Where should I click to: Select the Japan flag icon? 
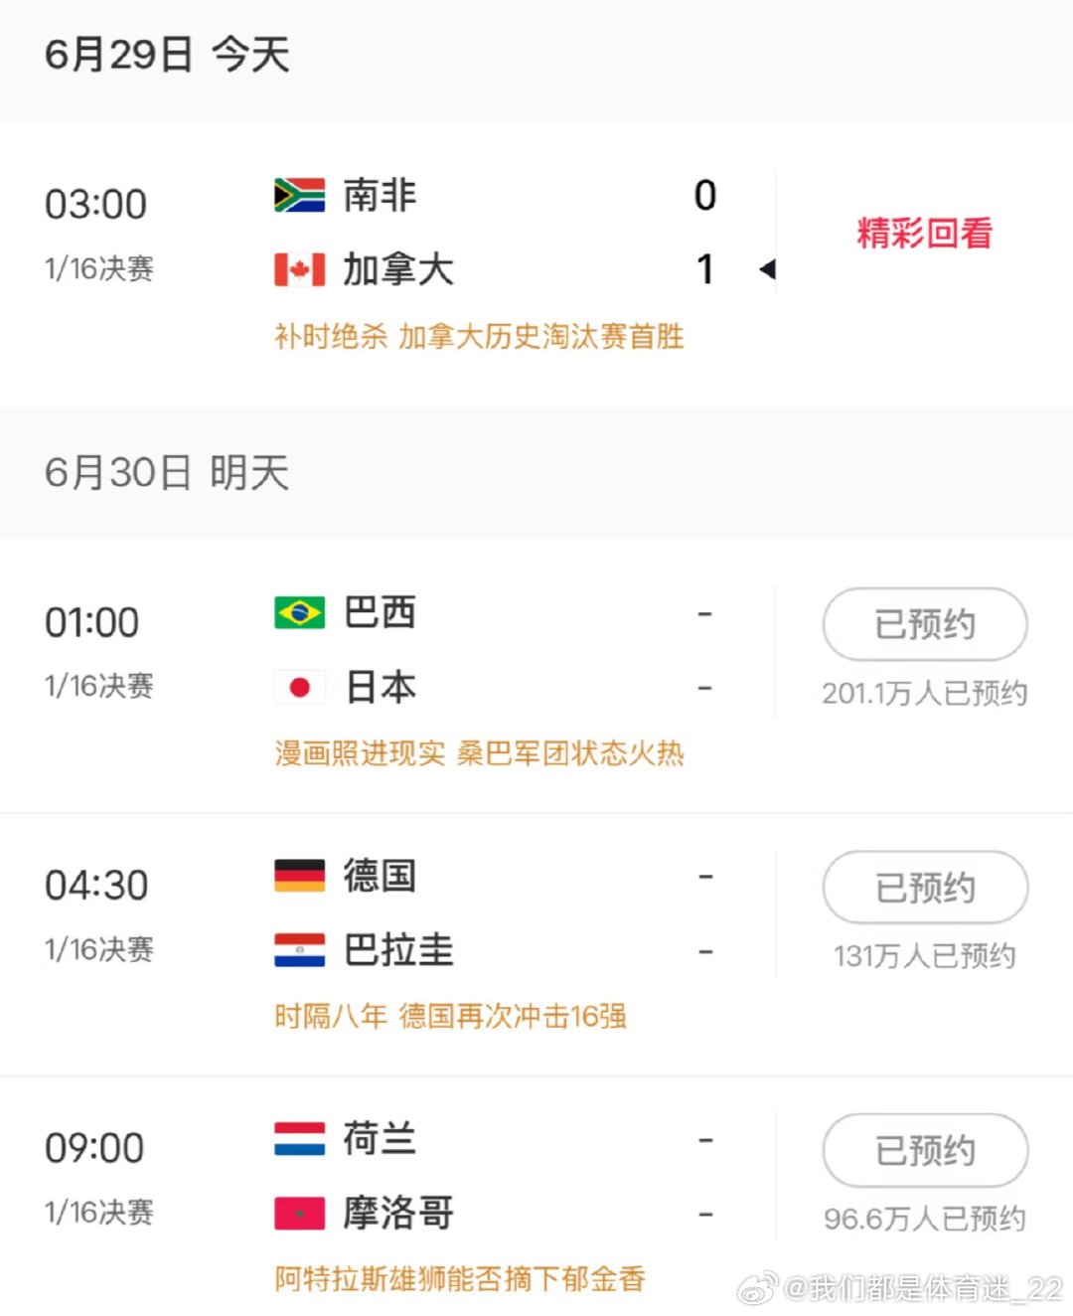pyautogui.click(x=299, y=687)
